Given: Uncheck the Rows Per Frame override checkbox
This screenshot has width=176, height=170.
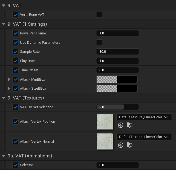Looking at the screenshot, I should click(16, 33).
